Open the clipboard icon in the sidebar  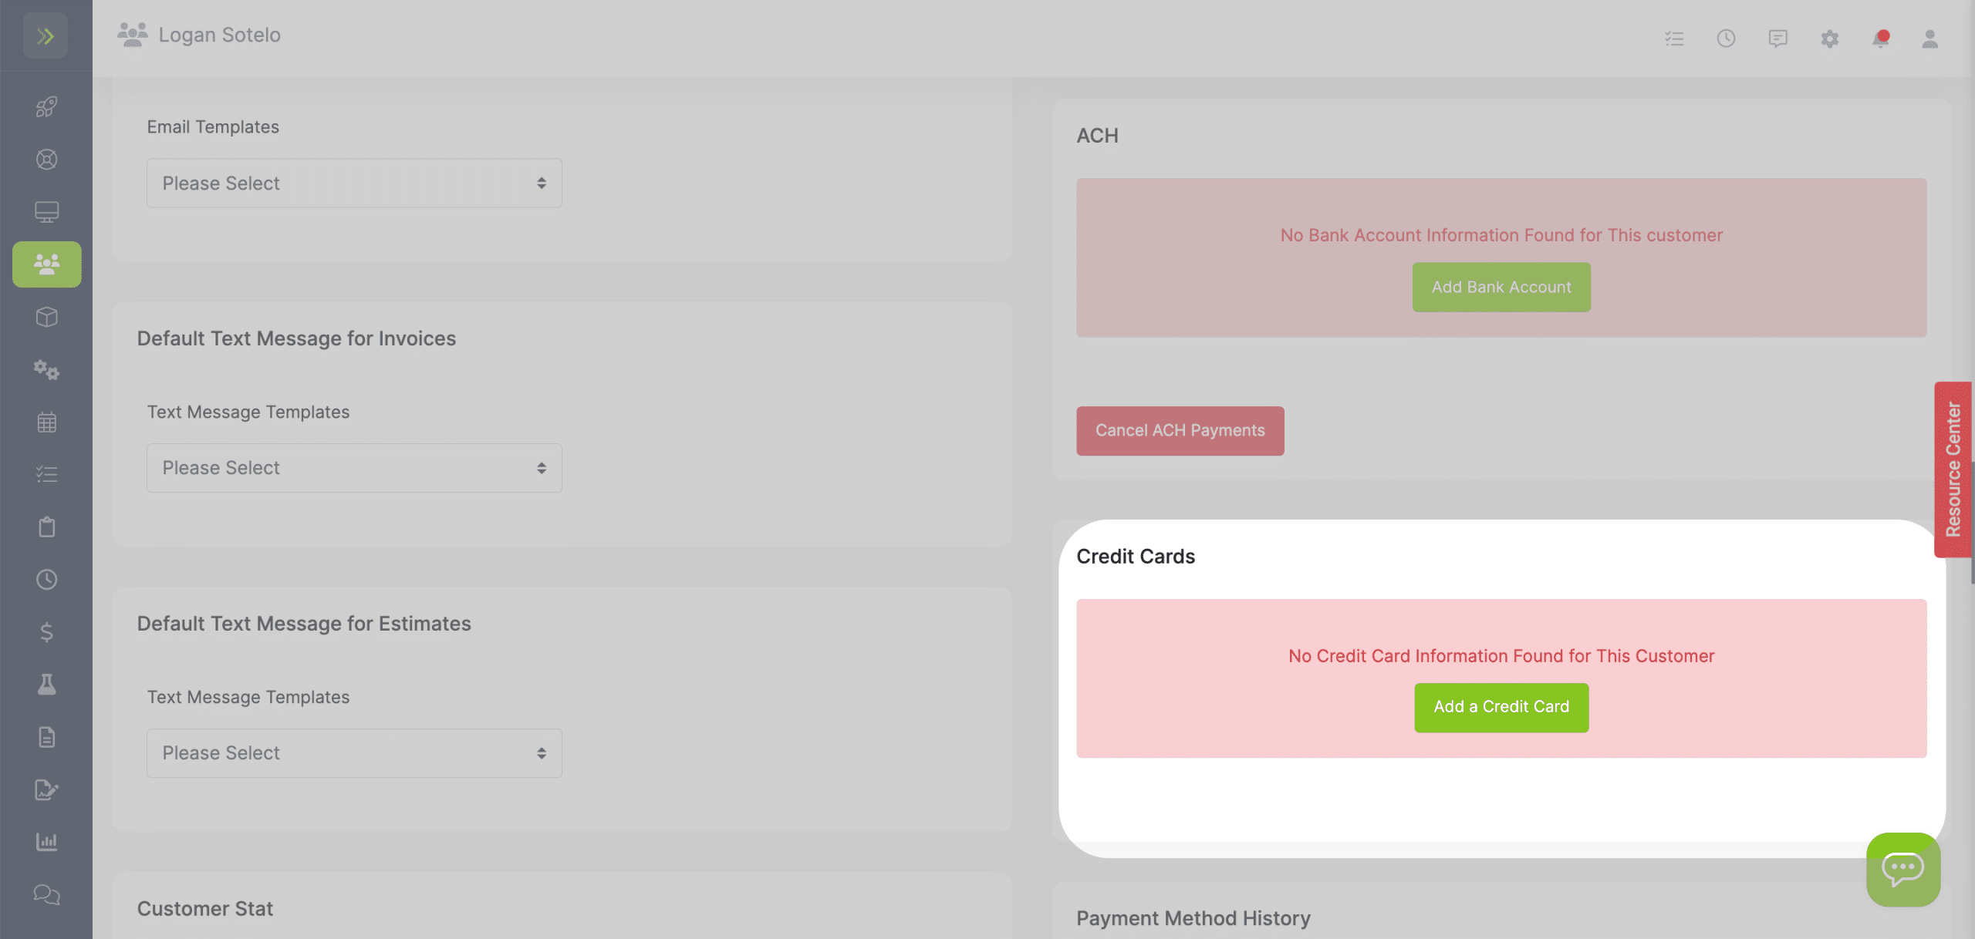tap(46, 527)
